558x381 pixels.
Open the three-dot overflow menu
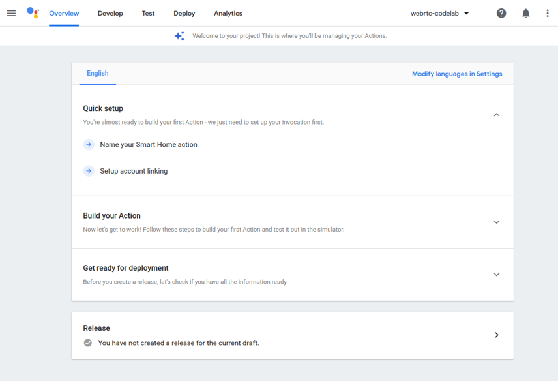(548, 13)
